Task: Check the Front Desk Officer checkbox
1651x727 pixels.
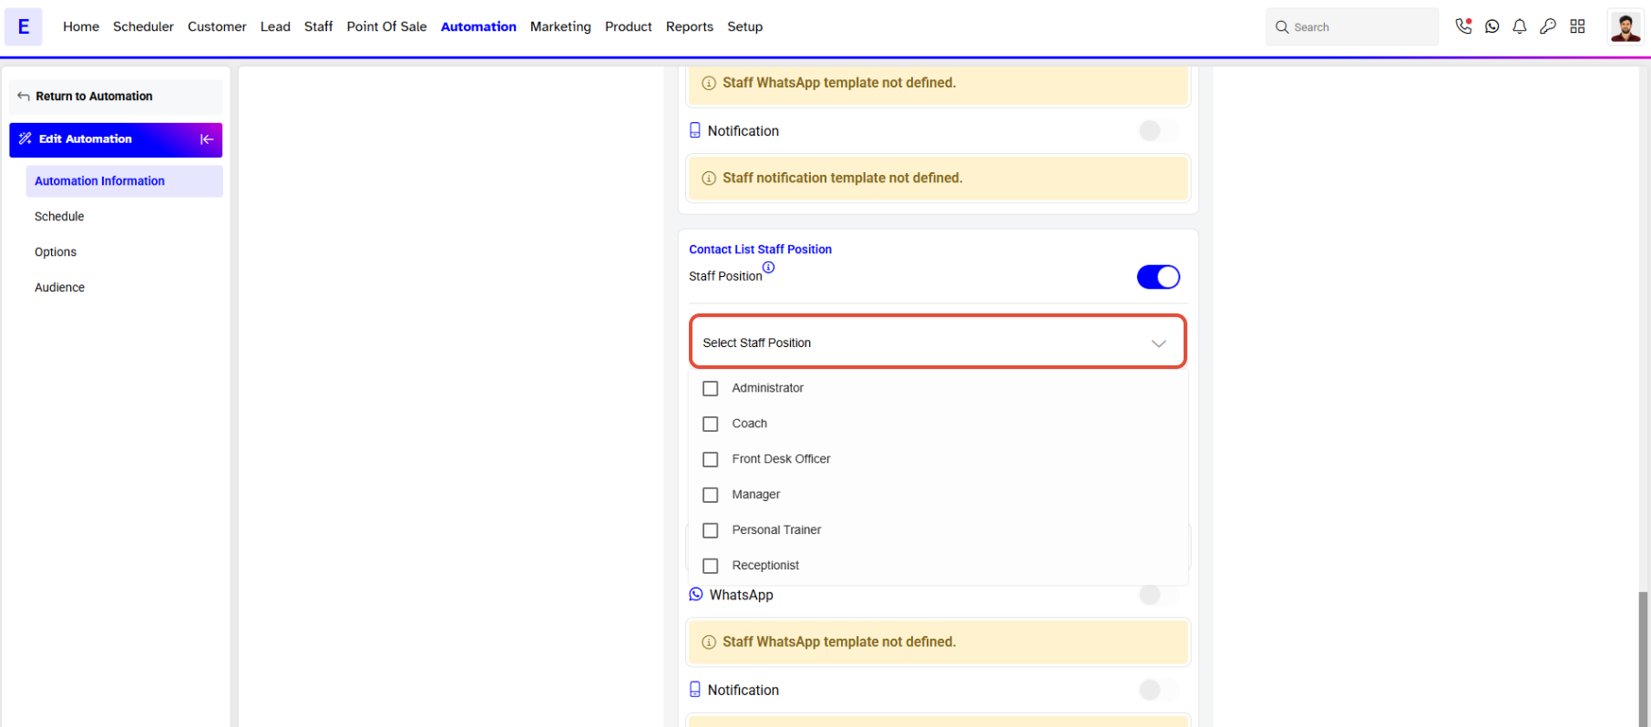Action: (x=711, y=459)
